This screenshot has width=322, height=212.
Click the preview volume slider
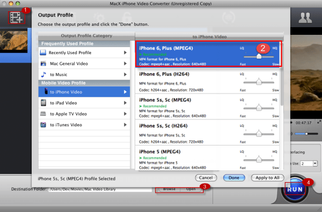(306, 134)
